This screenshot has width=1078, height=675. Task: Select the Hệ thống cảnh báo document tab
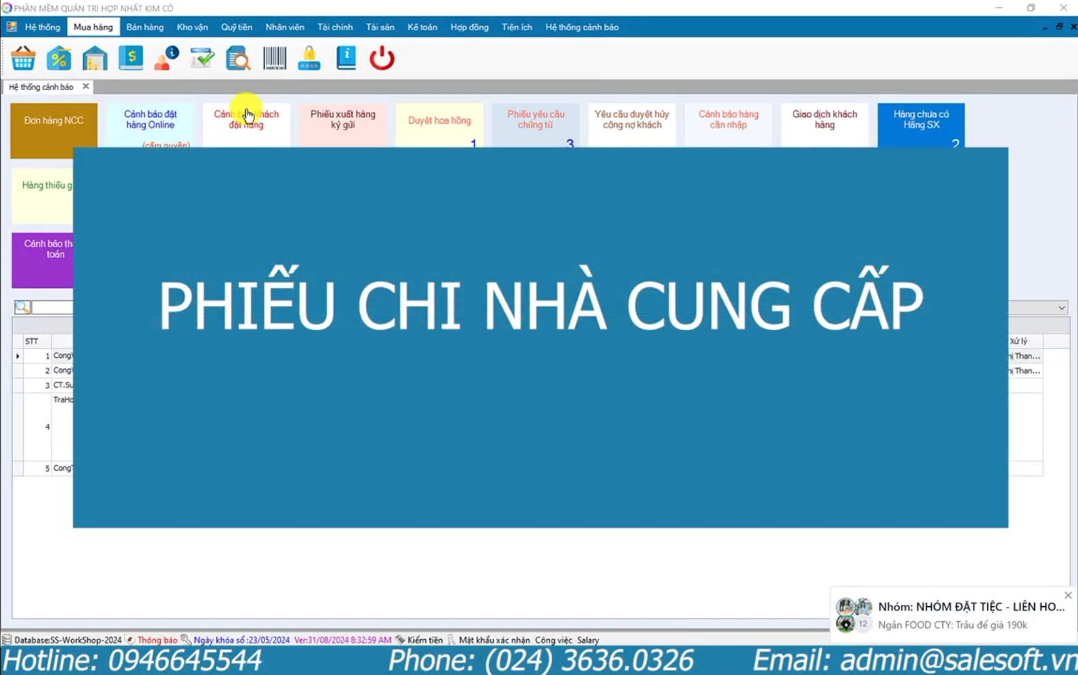click(41, 87)
